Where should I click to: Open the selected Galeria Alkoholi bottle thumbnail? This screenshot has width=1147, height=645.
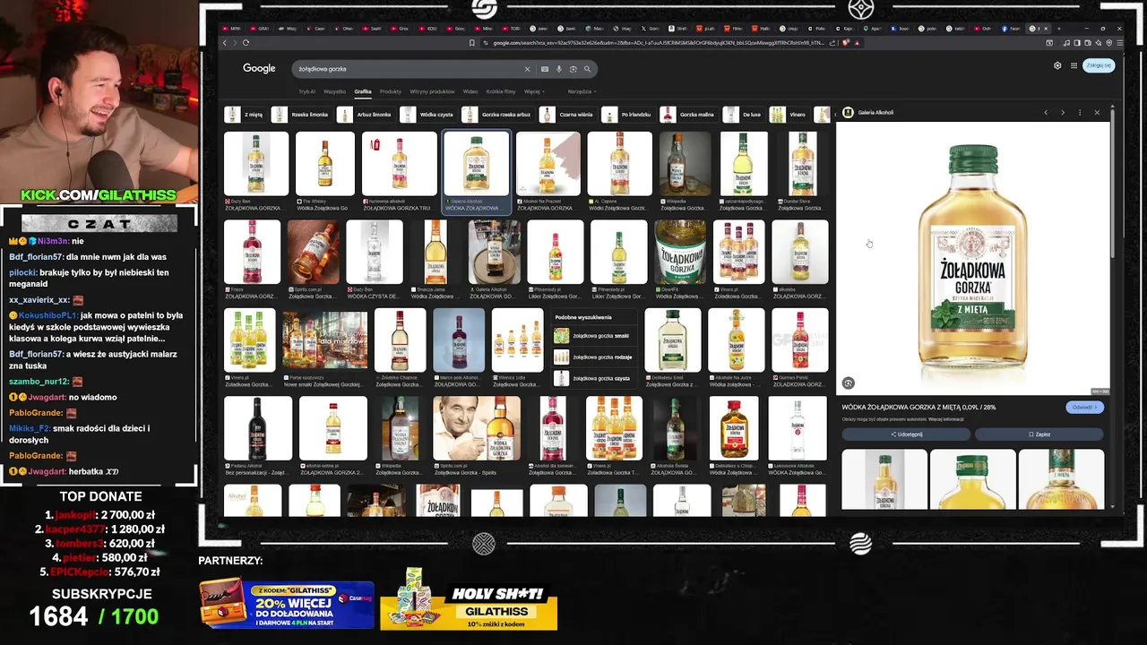(x=477, y=164)
